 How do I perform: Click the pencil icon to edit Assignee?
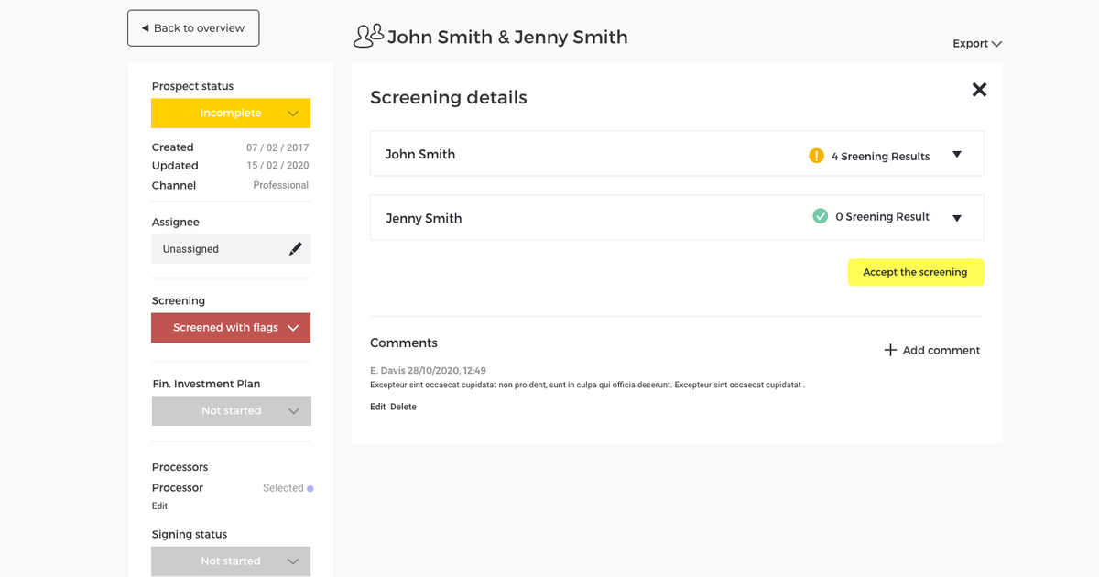click(x=295, y=249)
